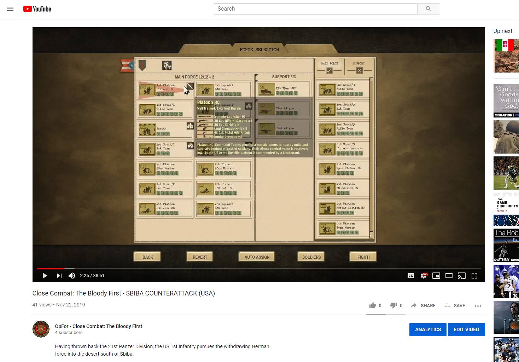Select the 2nd Squad/3 Rifle Team unit icon
This screenshot has width=519, height=362.
327,90
